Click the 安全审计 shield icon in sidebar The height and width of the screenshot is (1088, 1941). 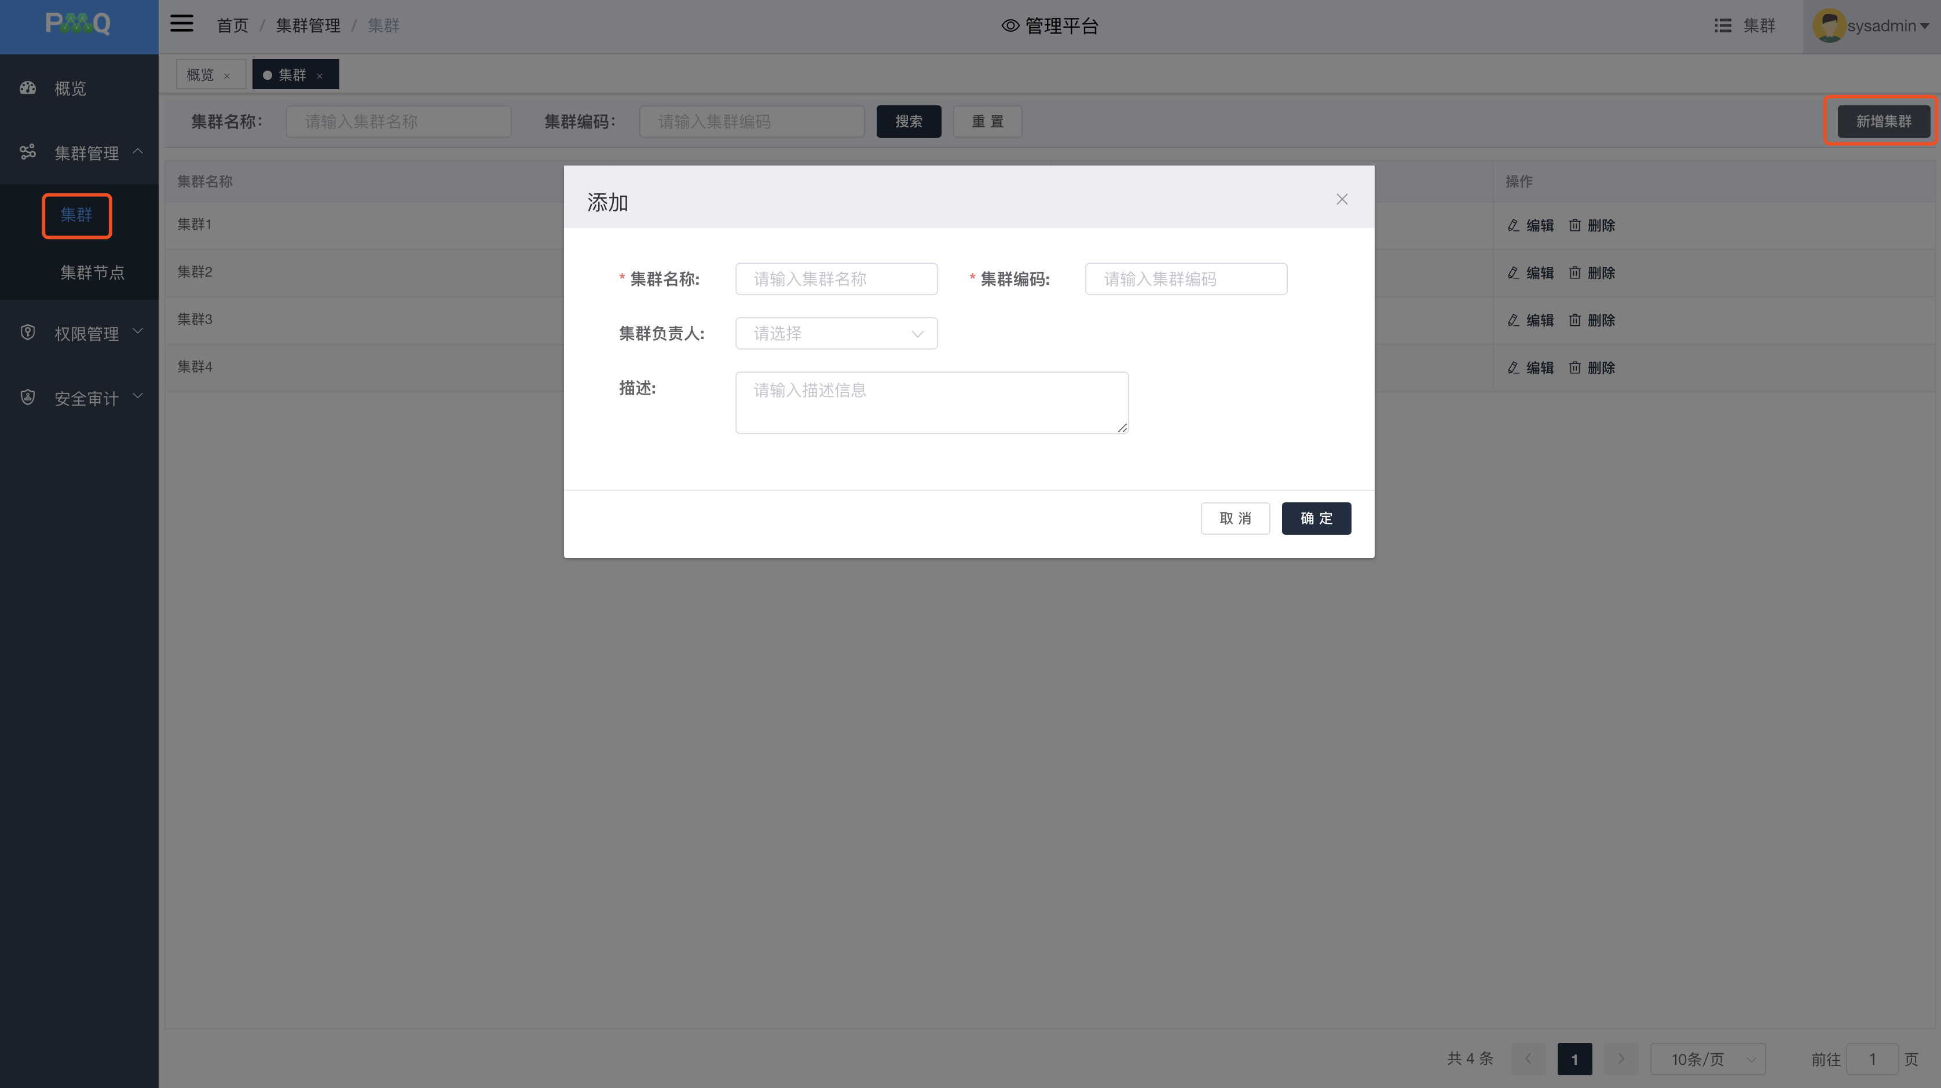click(x=28, y=398)
